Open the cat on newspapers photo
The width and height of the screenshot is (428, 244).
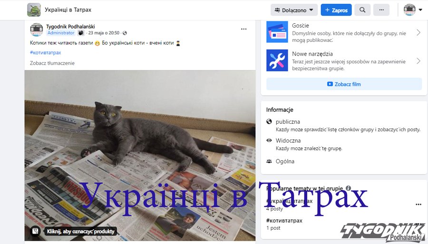pyautogui.click(x=140, y=156)
